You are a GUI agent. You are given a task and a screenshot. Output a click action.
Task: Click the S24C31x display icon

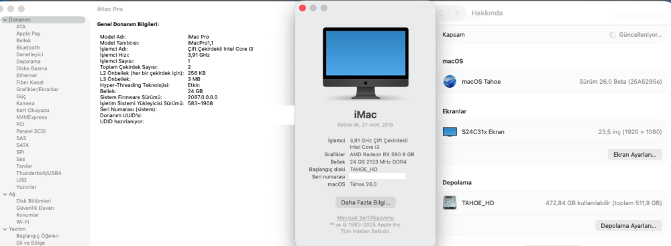(450, 132)
